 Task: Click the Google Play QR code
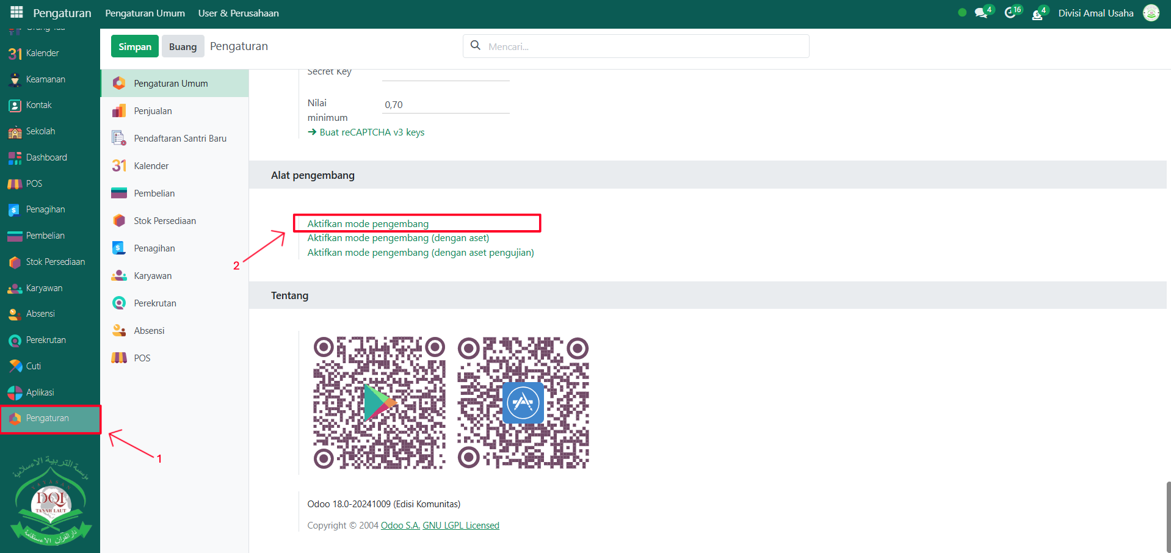(379, 403)
